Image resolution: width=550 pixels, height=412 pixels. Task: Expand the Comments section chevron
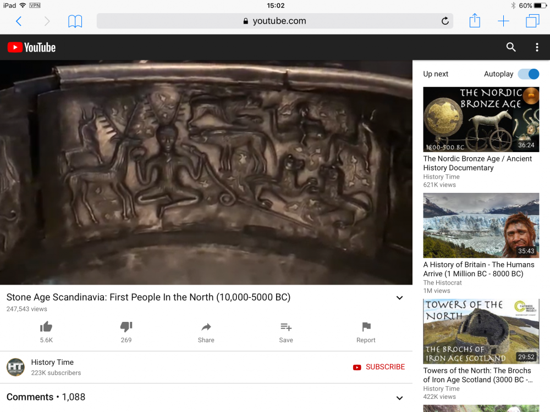pyautogui.click(x=399, y=398)
